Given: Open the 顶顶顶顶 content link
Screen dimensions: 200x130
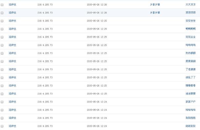Looking at the screenshot, I should [190, 13].
